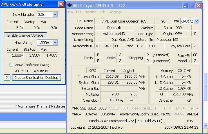Image resolution: width=208 pixels, height=134 pixels.
Task: Minimize the CrystalCPUID window
Action: 185,6
